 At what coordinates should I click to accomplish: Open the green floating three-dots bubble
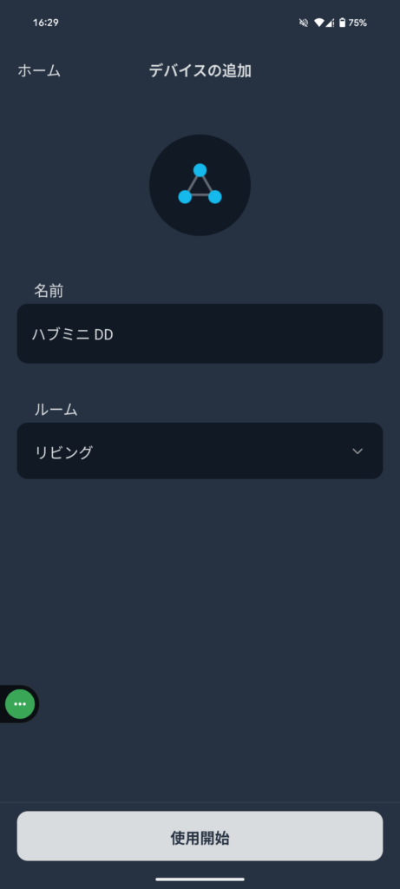(20, 703)
